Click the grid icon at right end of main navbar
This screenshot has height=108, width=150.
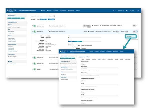[x=138, y=10]
